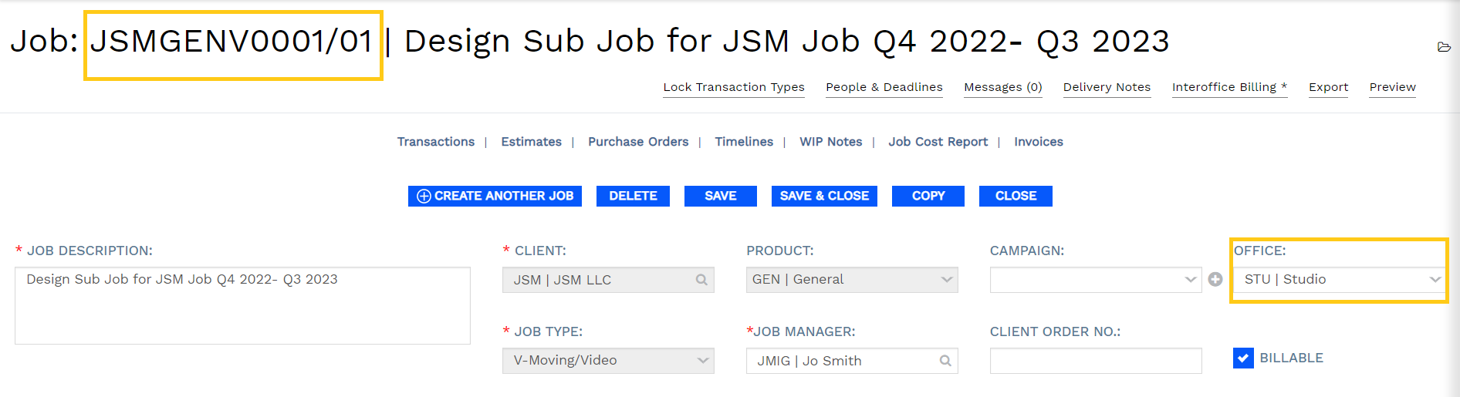Search clients with the magnifier icon
The image size is (1460, 397).
coord(701,280)
